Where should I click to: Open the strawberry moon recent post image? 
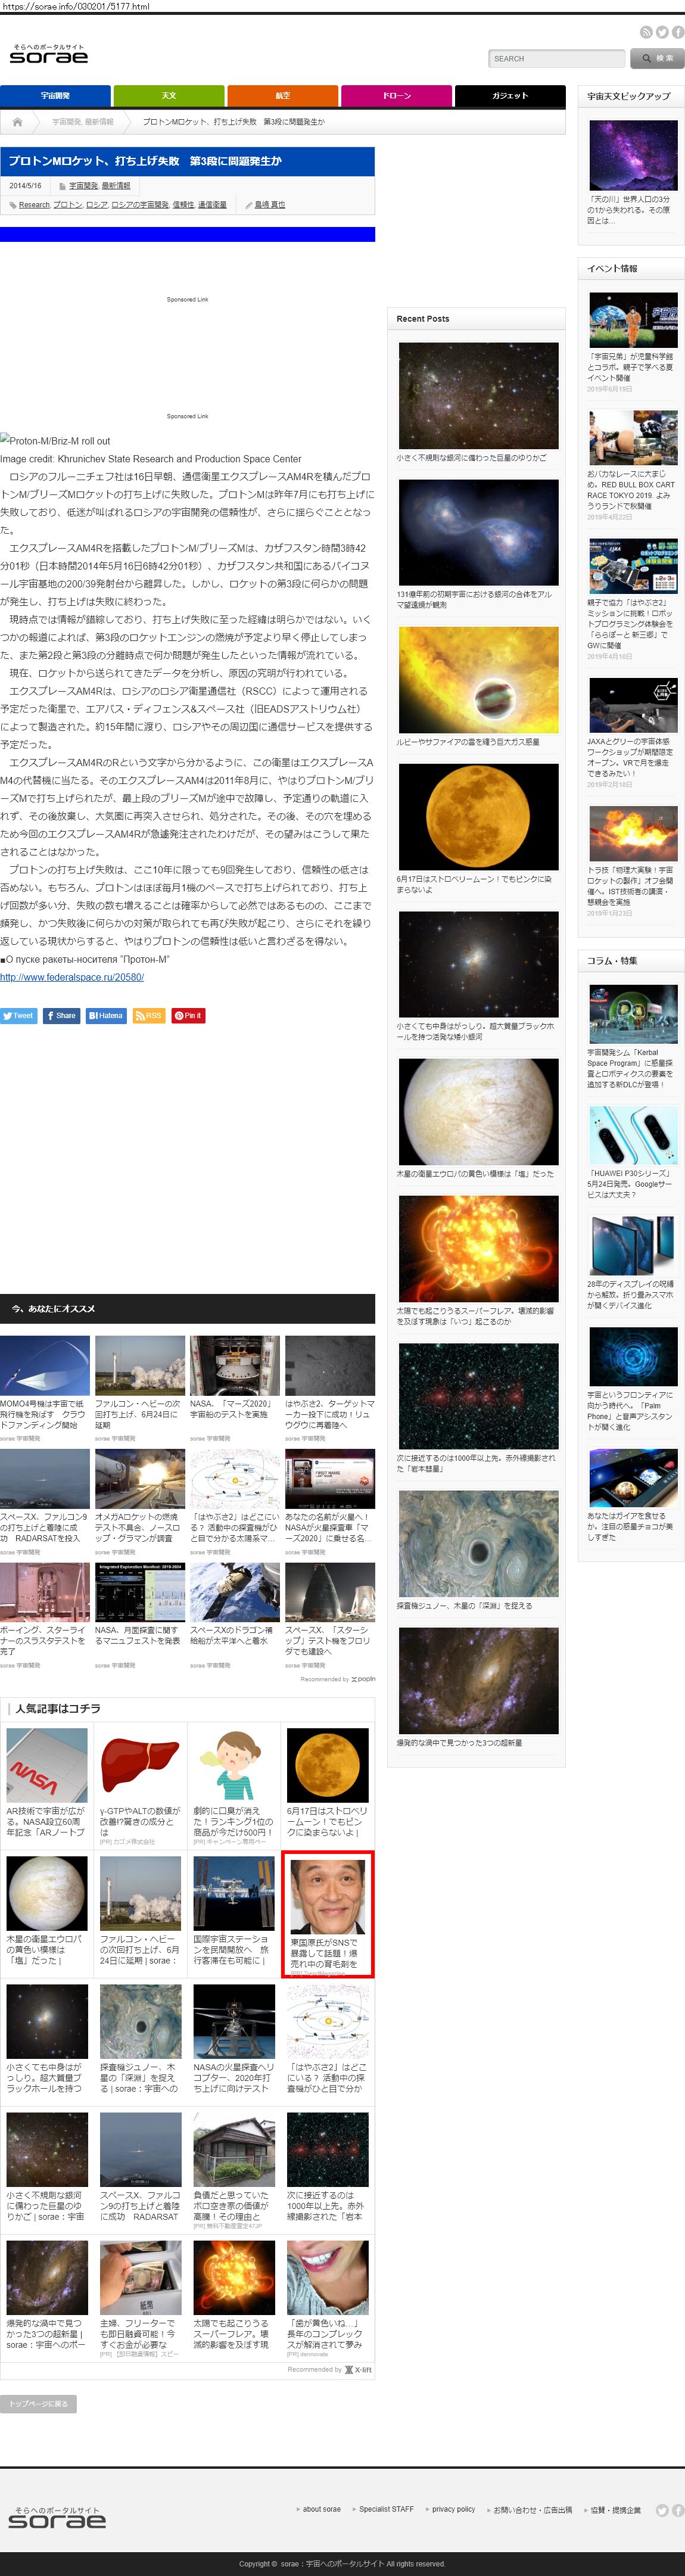coord(478,817)
